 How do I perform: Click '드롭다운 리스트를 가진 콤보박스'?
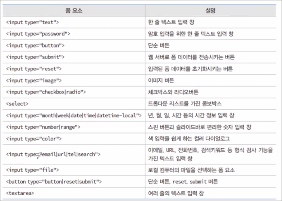[185, 104]
